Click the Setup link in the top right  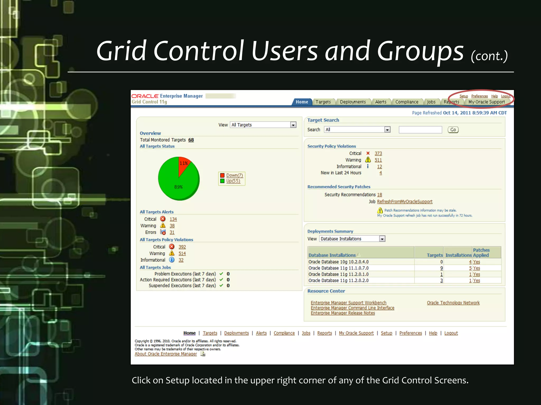pyautogui.click(x=464, y=96)
